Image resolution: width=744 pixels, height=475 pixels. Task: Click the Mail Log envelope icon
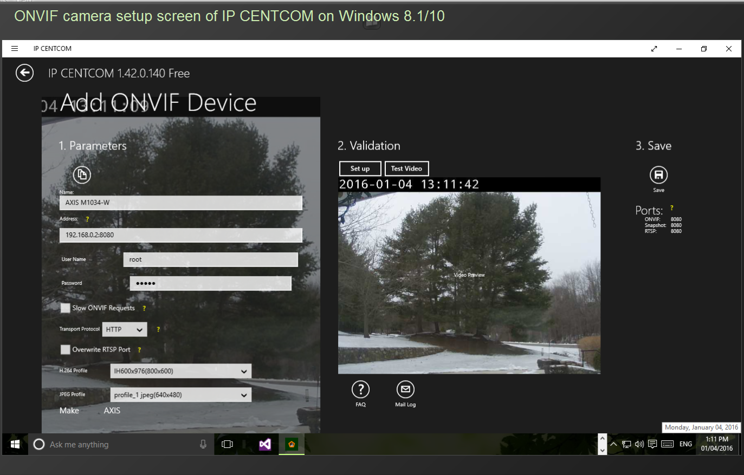click(405, 389)
